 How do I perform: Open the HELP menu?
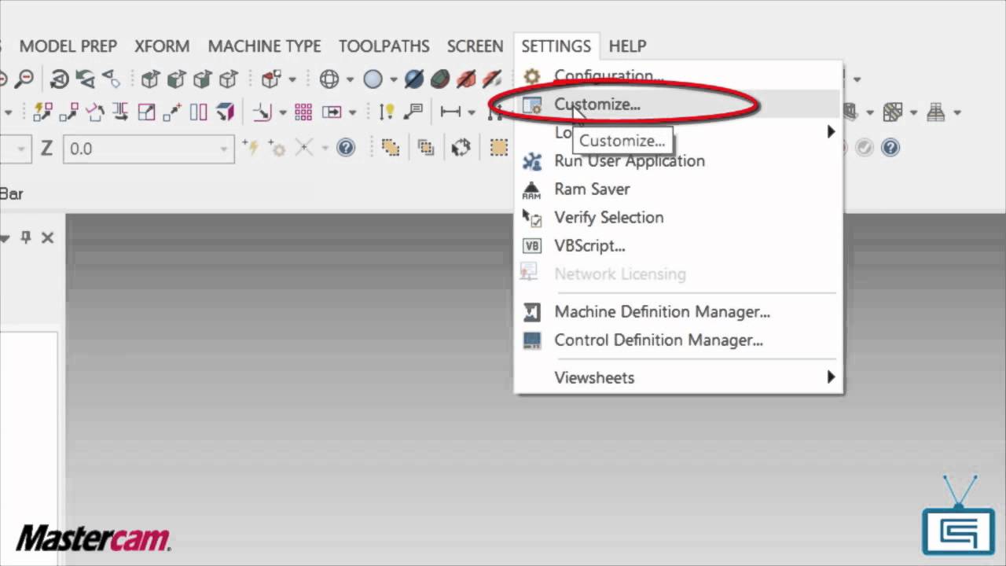point(627,46)
